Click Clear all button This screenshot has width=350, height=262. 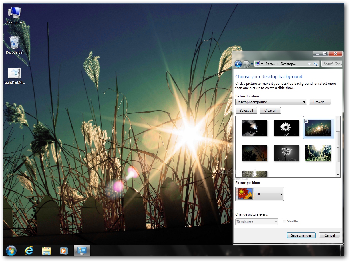coord(270,111)
